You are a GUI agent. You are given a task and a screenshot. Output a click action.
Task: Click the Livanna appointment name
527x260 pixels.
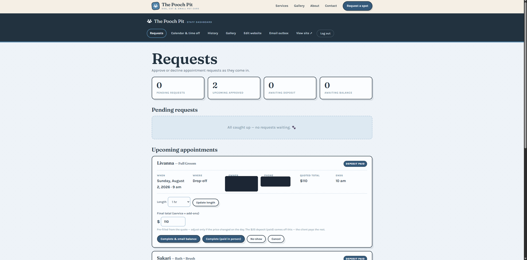(165, 163)
